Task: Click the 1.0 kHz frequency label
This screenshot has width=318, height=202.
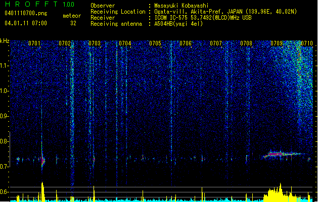Action: coord(5,91)
